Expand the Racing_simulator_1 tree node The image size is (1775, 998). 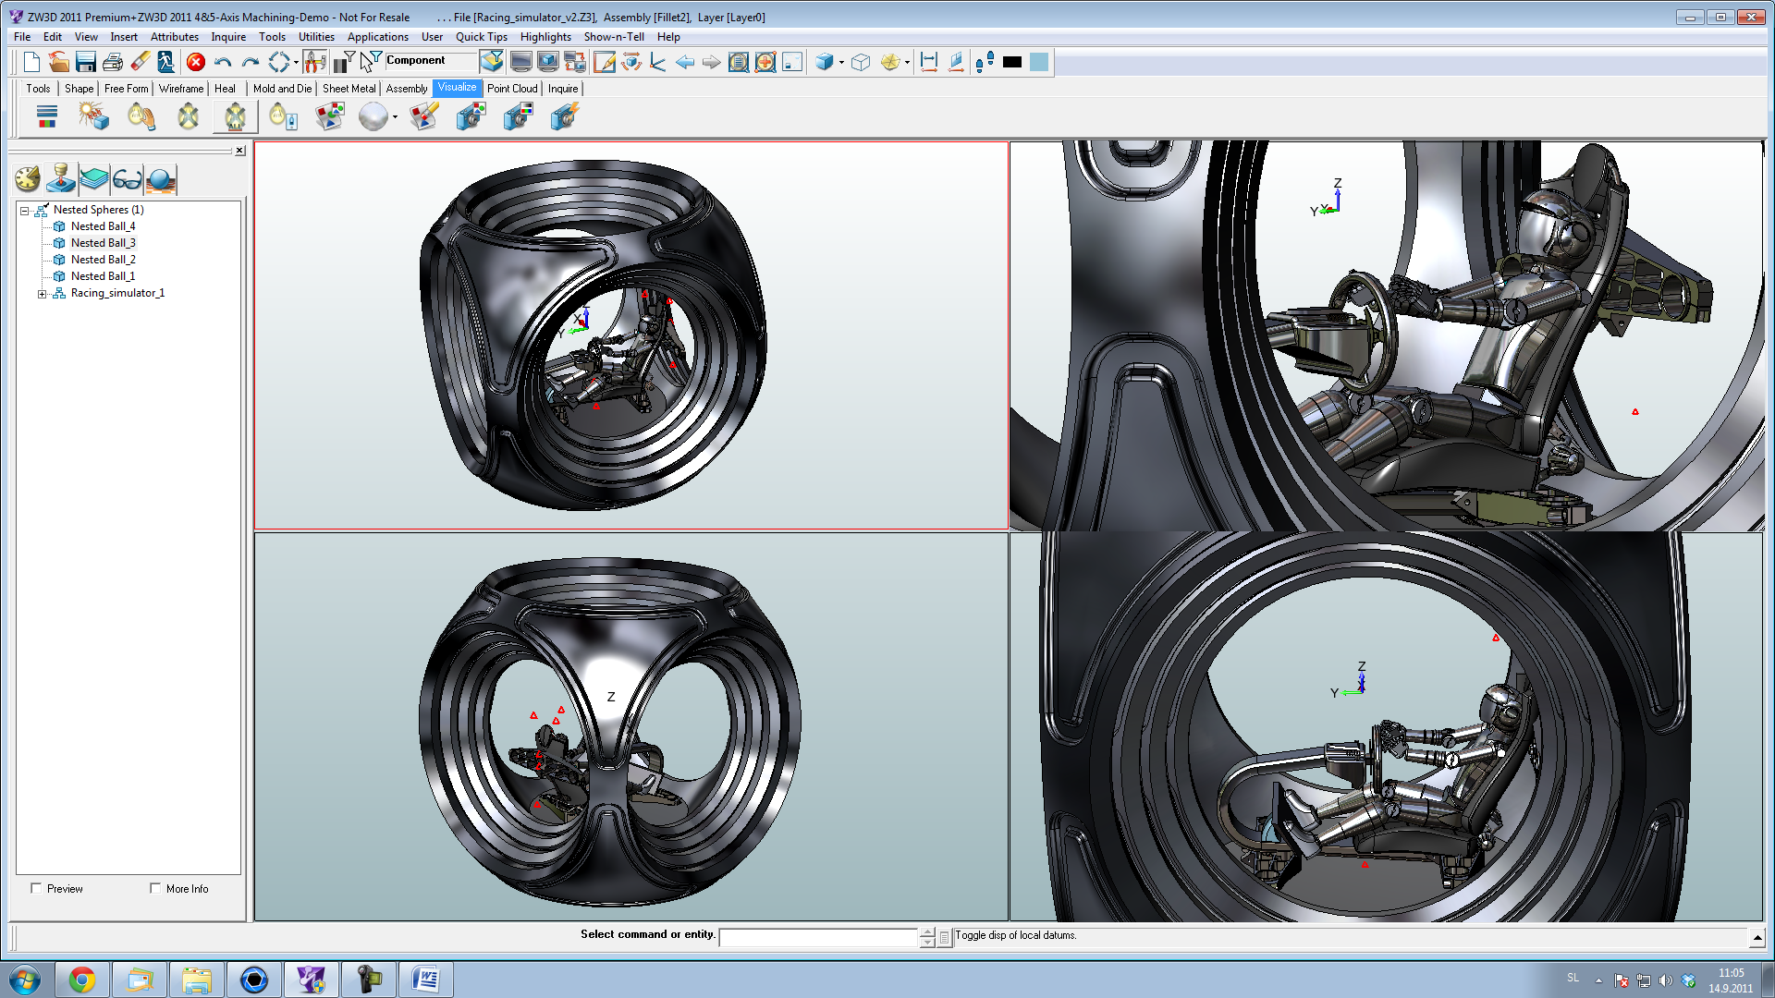42,294
